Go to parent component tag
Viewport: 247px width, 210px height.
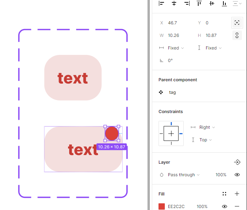pyautogui.click(x=172, y=92)
